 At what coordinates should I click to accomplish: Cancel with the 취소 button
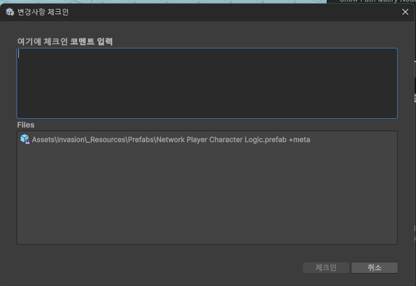tap(375, 268)
